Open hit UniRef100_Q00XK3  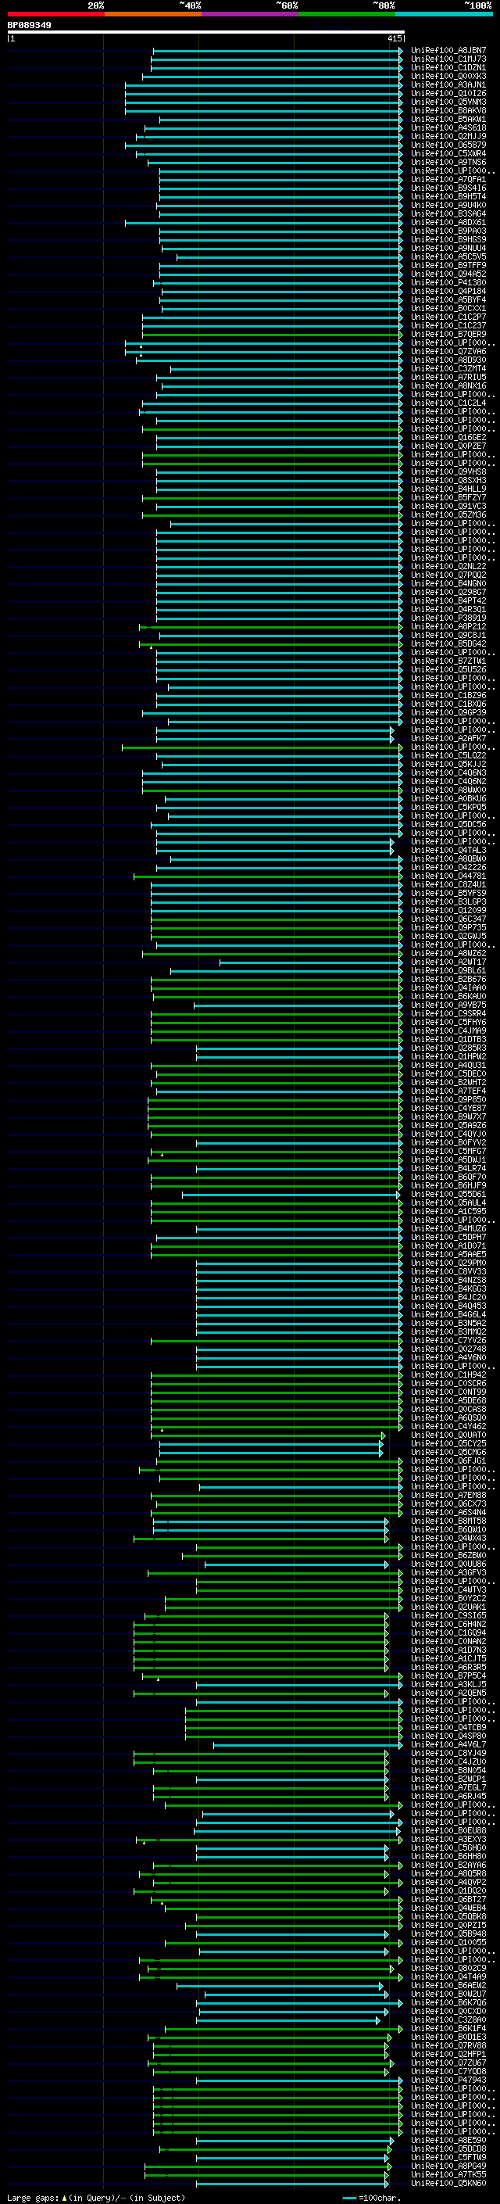pos(448,76)
